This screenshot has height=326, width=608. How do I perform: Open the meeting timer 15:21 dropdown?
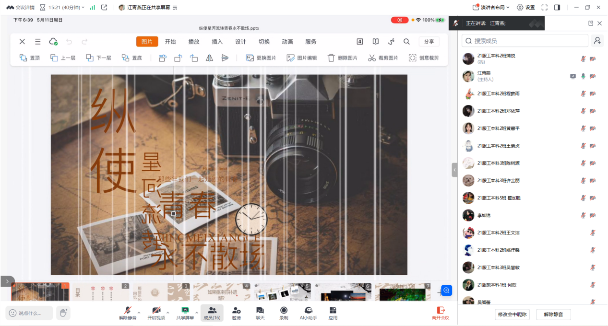coord(62,7)
